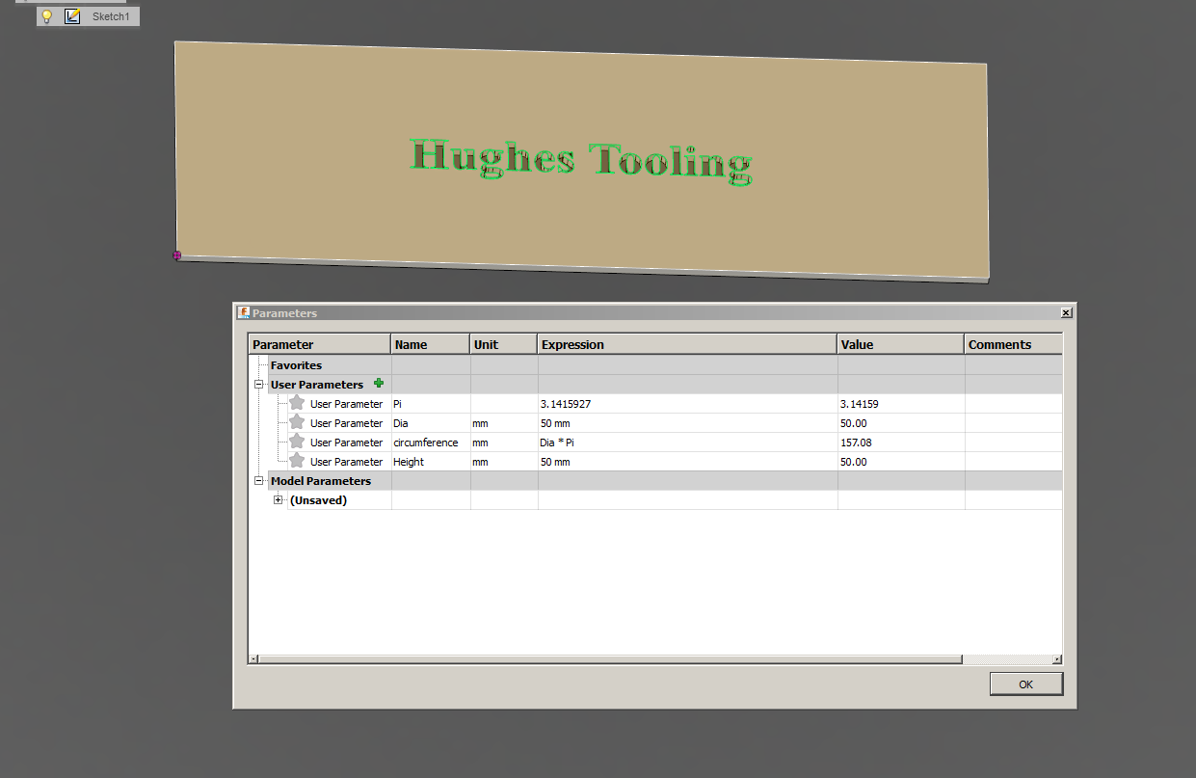This screenshot has width=1196, height=778.
Task: Click the Comments column header
Action: pyautogui.click(x=1013, y=344)
